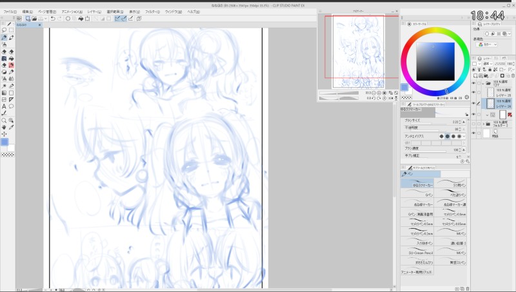Show フォルダー 3 using its empty visibility box
516x292 pixels.
[x=474, y=124]
